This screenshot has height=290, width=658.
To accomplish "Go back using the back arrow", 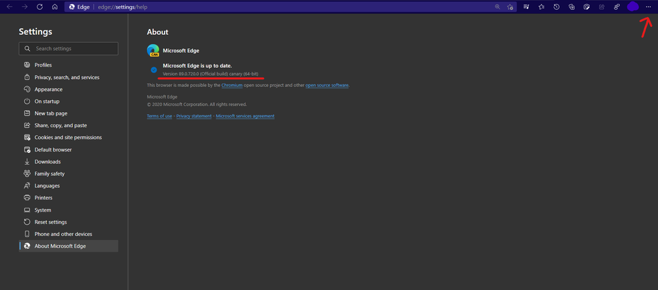I will tap(9, 7).
